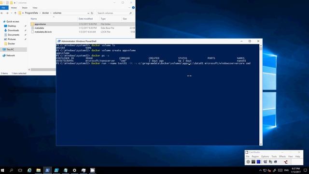Open Desktop in navigation pane
The image size is (309, 174).
[x=12, y=26]
